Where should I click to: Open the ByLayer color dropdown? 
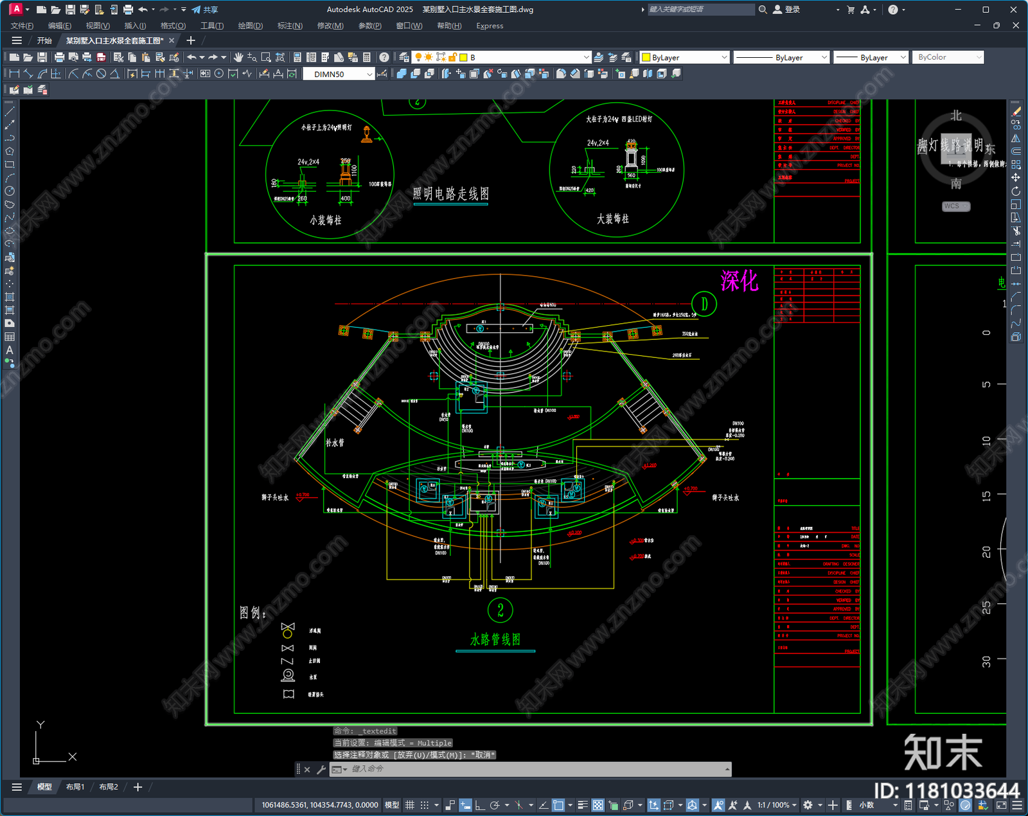[685, 57]
